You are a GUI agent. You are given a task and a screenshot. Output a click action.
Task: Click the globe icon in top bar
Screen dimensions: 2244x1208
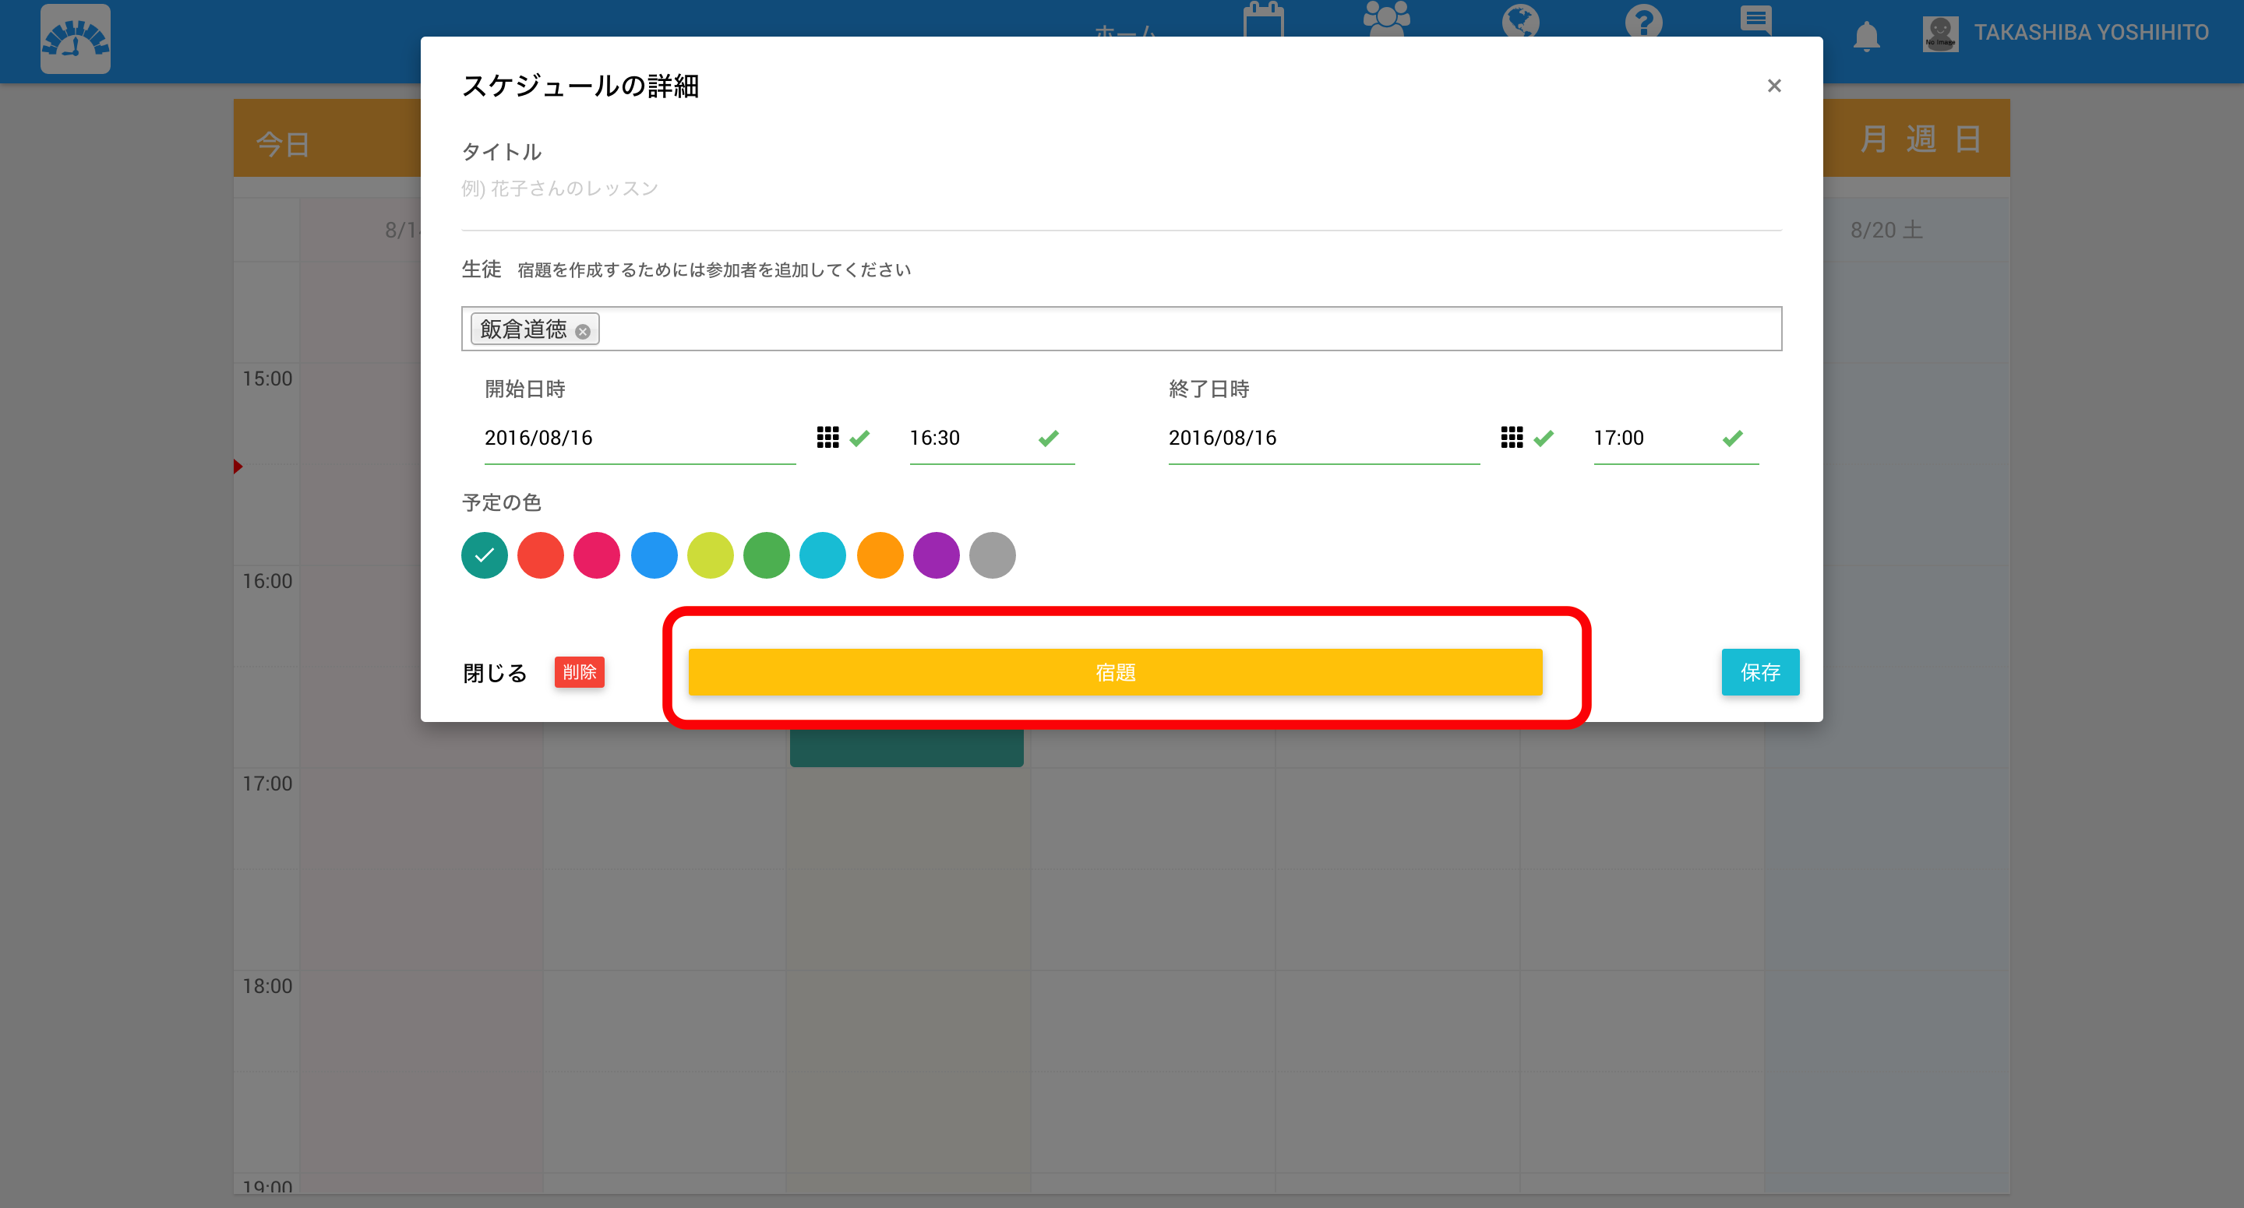[x=1520, y=21]
